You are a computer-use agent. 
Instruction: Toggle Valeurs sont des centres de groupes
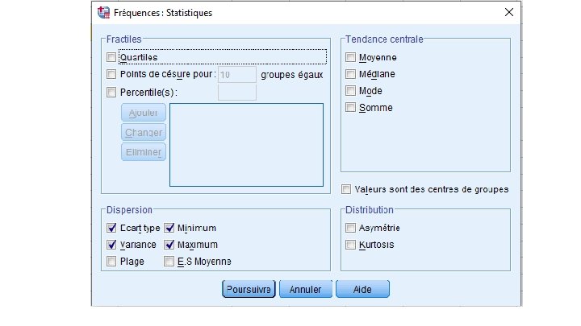coord(346,190)
